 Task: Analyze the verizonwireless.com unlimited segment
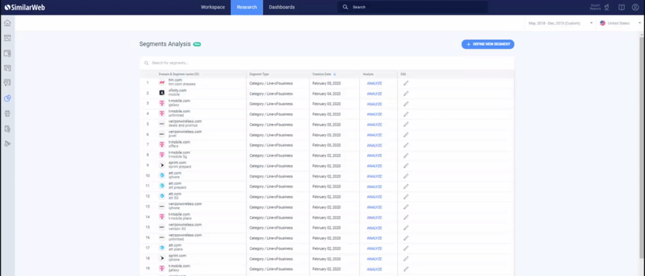point(374,238)
